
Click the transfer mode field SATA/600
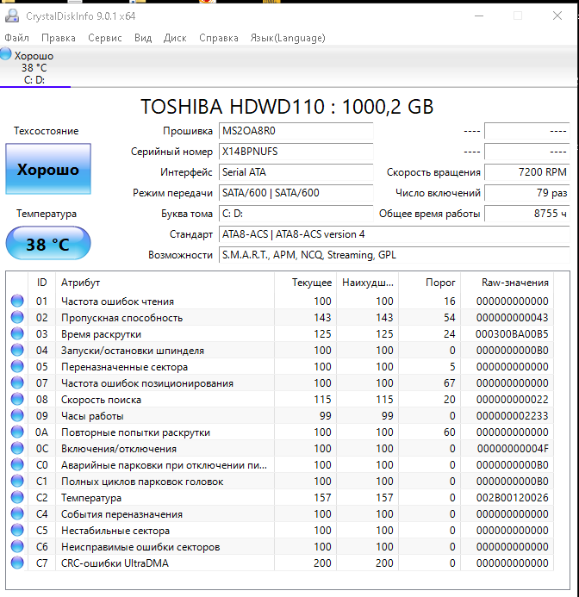[296, 193]
